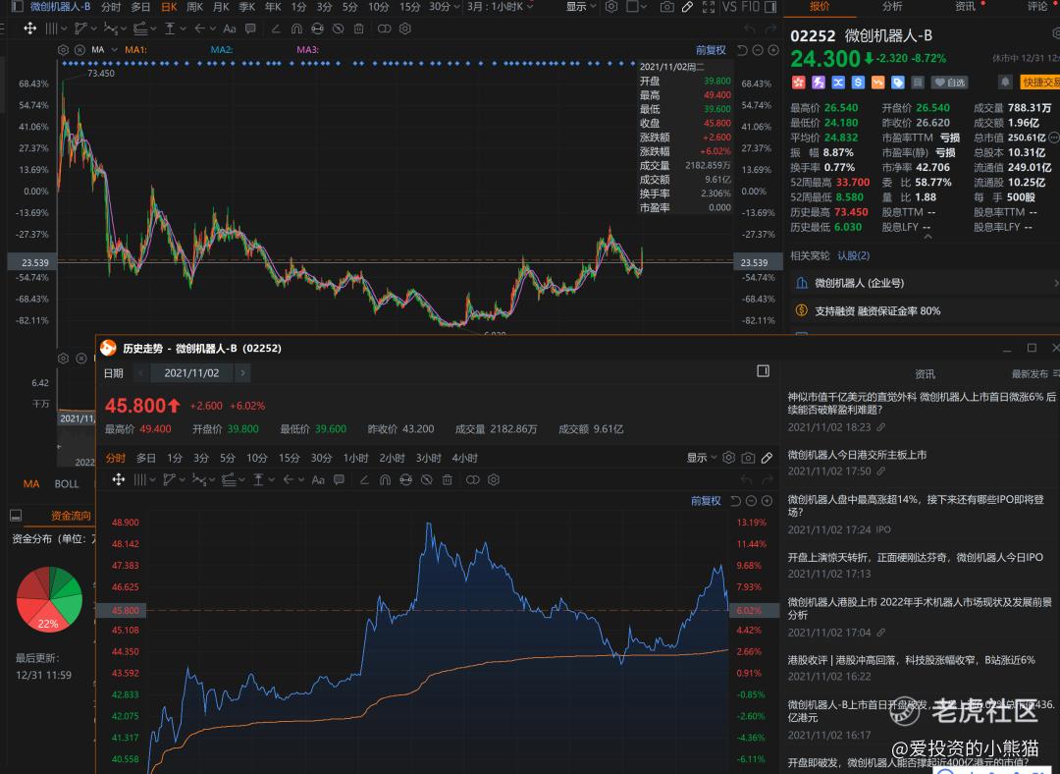Choose the text annotation 'Aa' tool in top toolbar
The width and height of the screenshot is (1060, 774).
[230, 29]
